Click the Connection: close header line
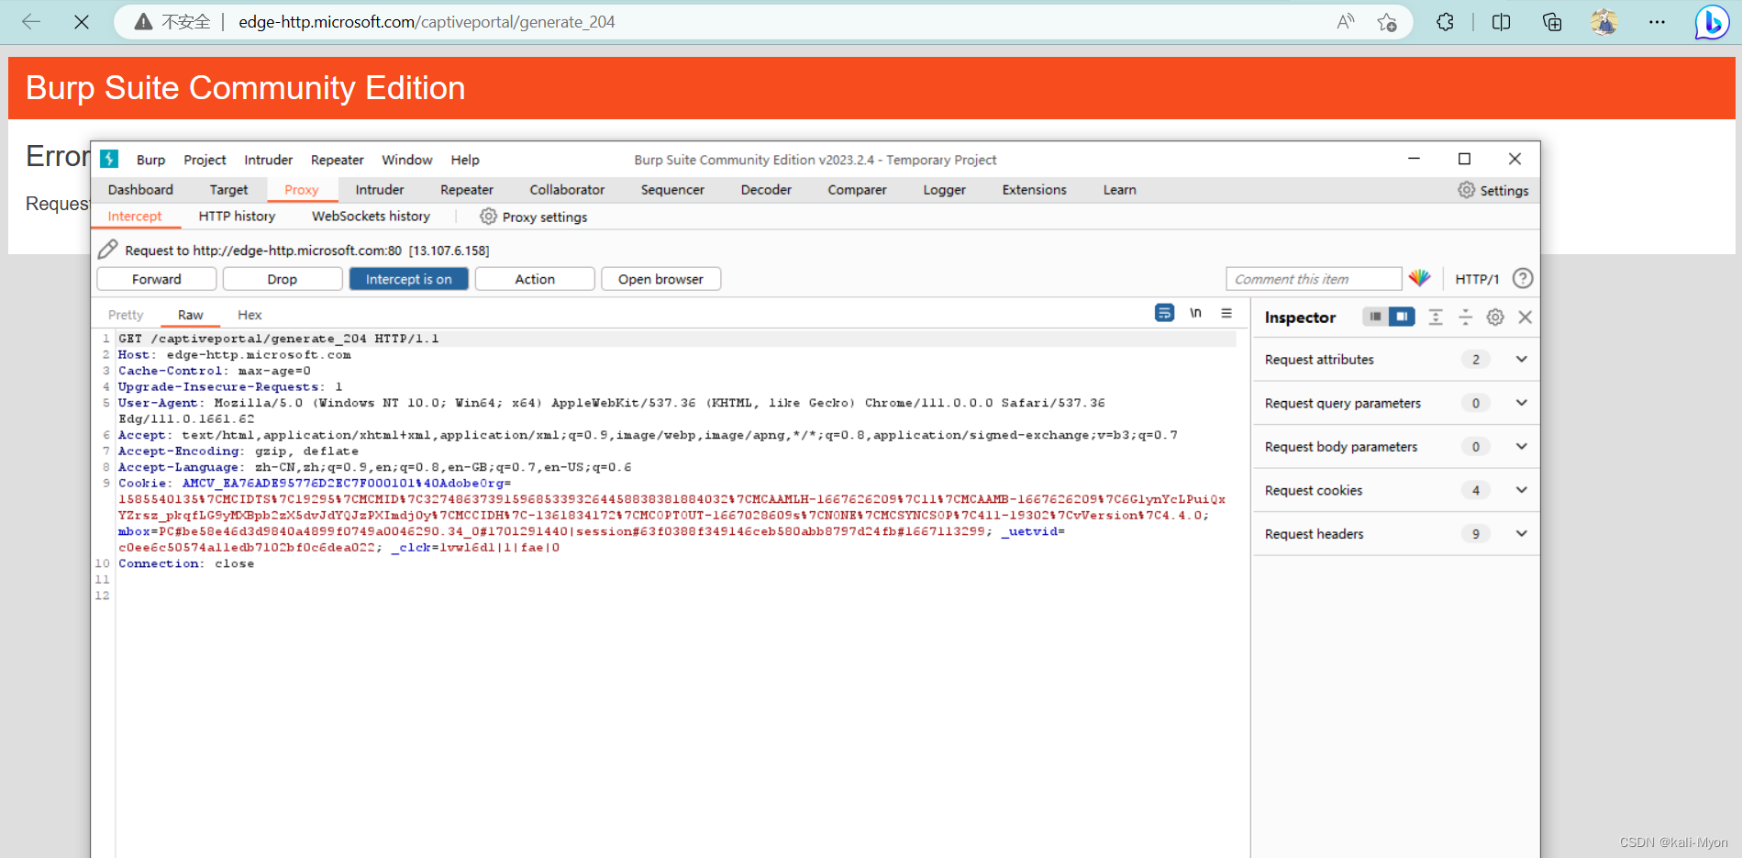The image size is (1742, 858). pos(186,563)
